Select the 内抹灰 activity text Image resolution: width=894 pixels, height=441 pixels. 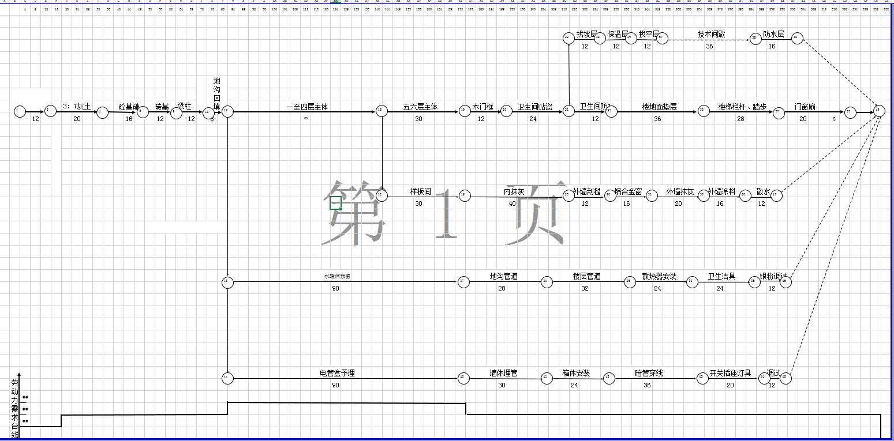click(514, 191)
